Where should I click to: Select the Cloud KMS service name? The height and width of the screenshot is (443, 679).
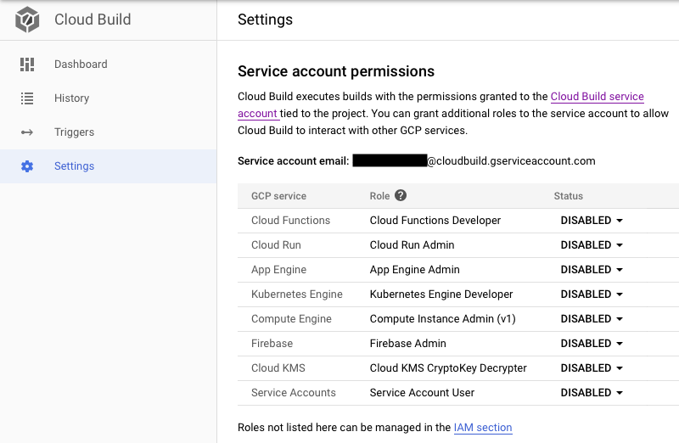tap(278, 368)
